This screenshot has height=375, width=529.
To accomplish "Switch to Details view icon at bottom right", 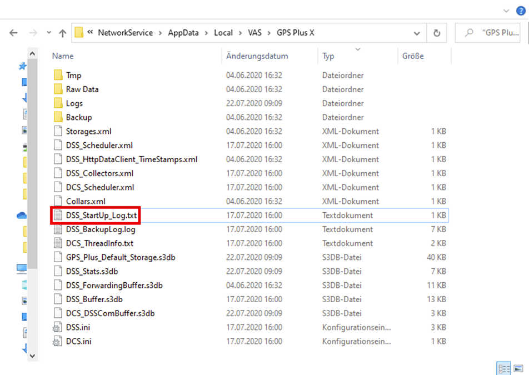I will 504,368.
